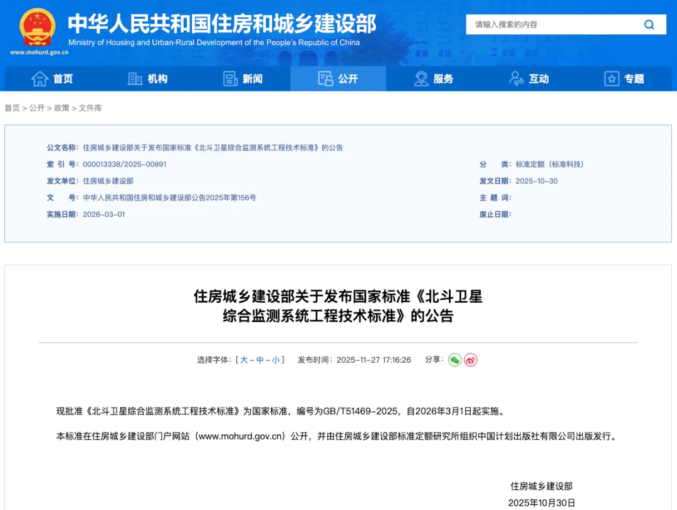Open 文件库 breadcrumb link
This screenshot has height=510, width=677.
point(90,108)
